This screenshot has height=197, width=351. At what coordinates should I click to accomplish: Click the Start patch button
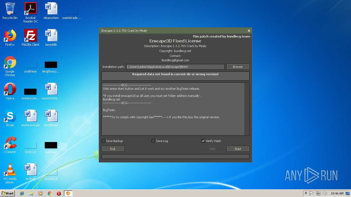coord(238,149)
